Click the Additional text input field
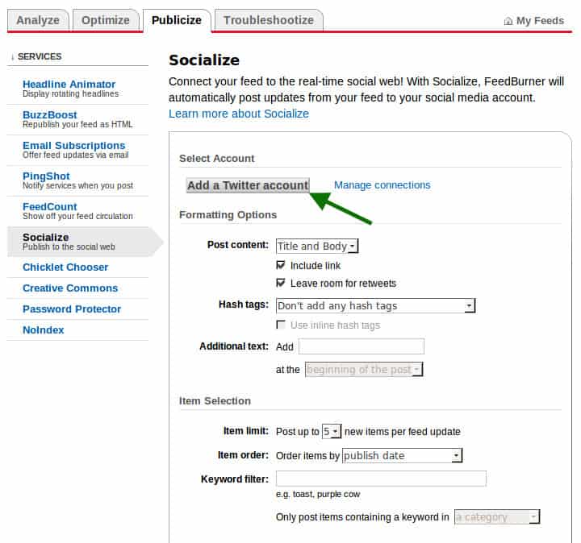 362,346
